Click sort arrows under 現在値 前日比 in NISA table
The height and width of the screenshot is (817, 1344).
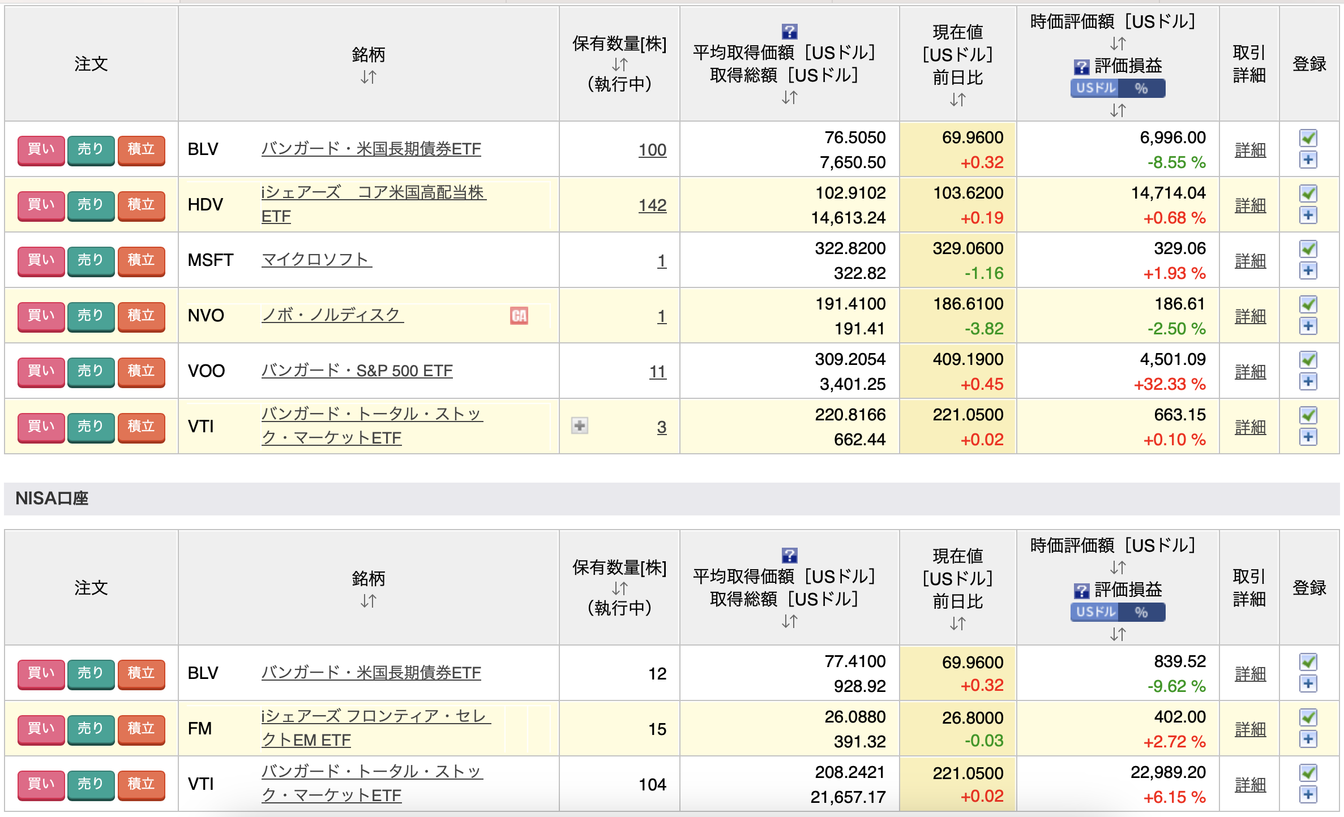tap(957, 623)
